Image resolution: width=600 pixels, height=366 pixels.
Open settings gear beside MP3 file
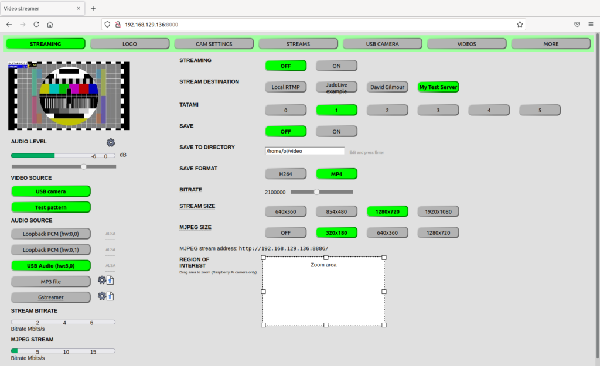pos(102,281)
